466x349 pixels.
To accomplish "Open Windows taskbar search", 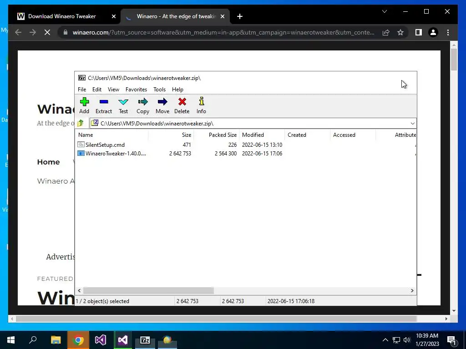I will click(x=33, y=340).
